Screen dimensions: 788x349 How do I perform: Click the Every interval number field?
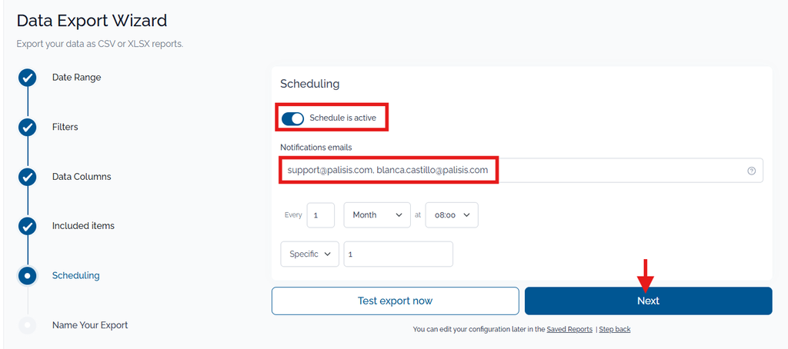tap(321, 215)
